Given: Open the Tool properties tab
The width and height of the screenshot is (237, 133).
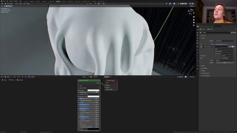Looking at the screenshot, I should [197, 30].
